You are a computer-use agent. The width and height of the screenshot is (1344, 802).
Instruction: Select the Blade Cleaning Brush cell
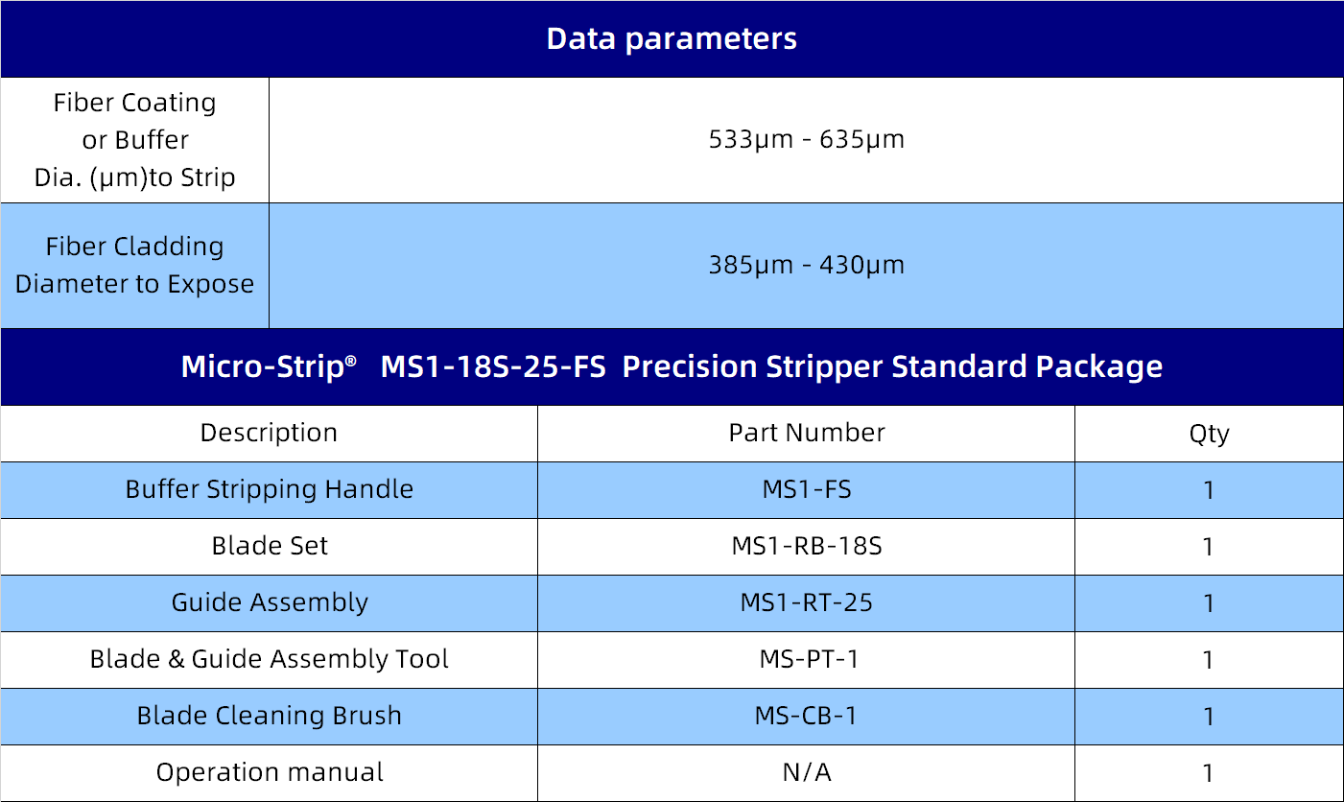click(x=269, y=717)
